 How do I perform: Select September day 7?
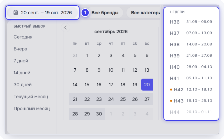75,70
